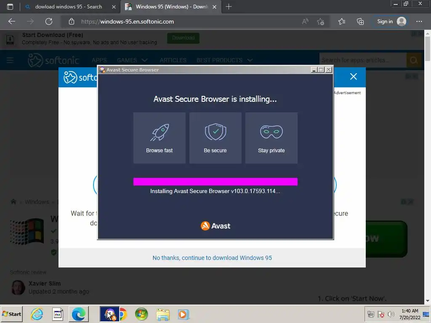Open the Windows Start menu

tap(11, 314)
